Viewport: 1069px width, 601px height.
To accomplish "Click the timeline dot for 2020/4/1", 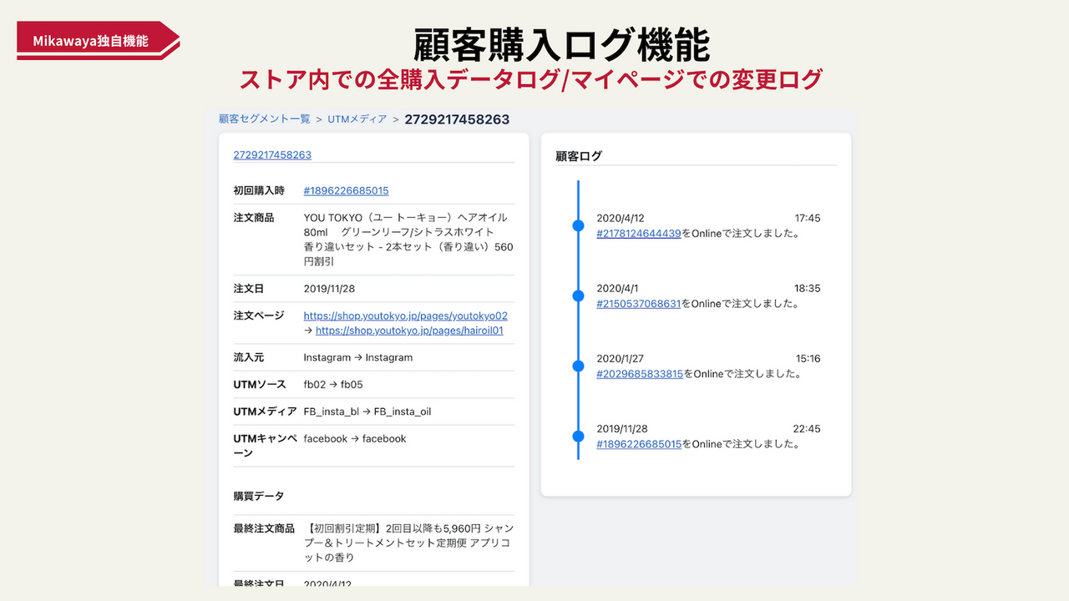I will pos(577,295).
